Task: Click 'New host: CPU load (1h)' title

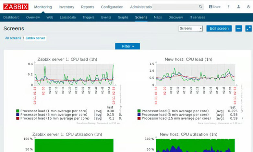Action: click(188, 60)
